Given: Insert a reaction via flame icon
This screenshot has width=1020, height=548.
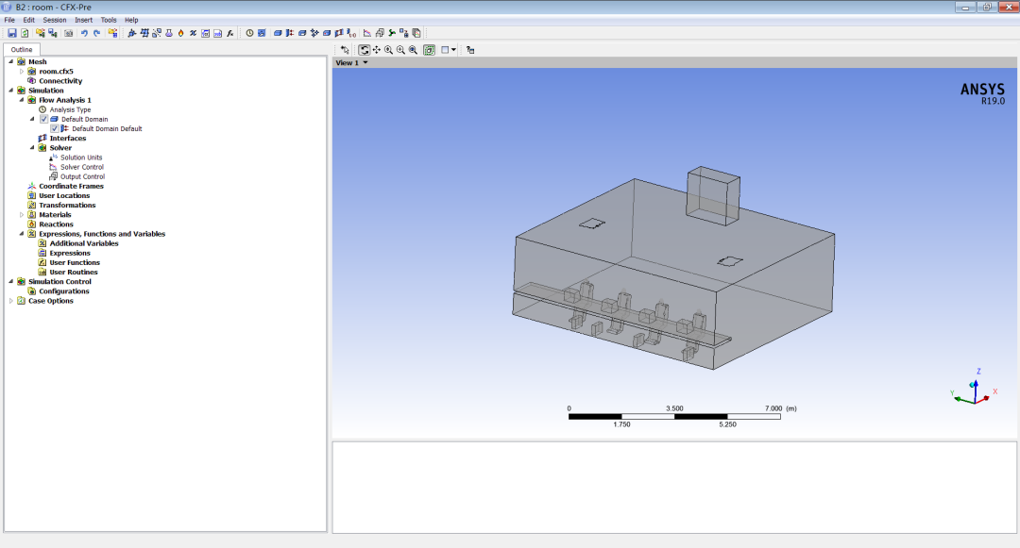Looking at the screenshot, I should pos(180,33).
